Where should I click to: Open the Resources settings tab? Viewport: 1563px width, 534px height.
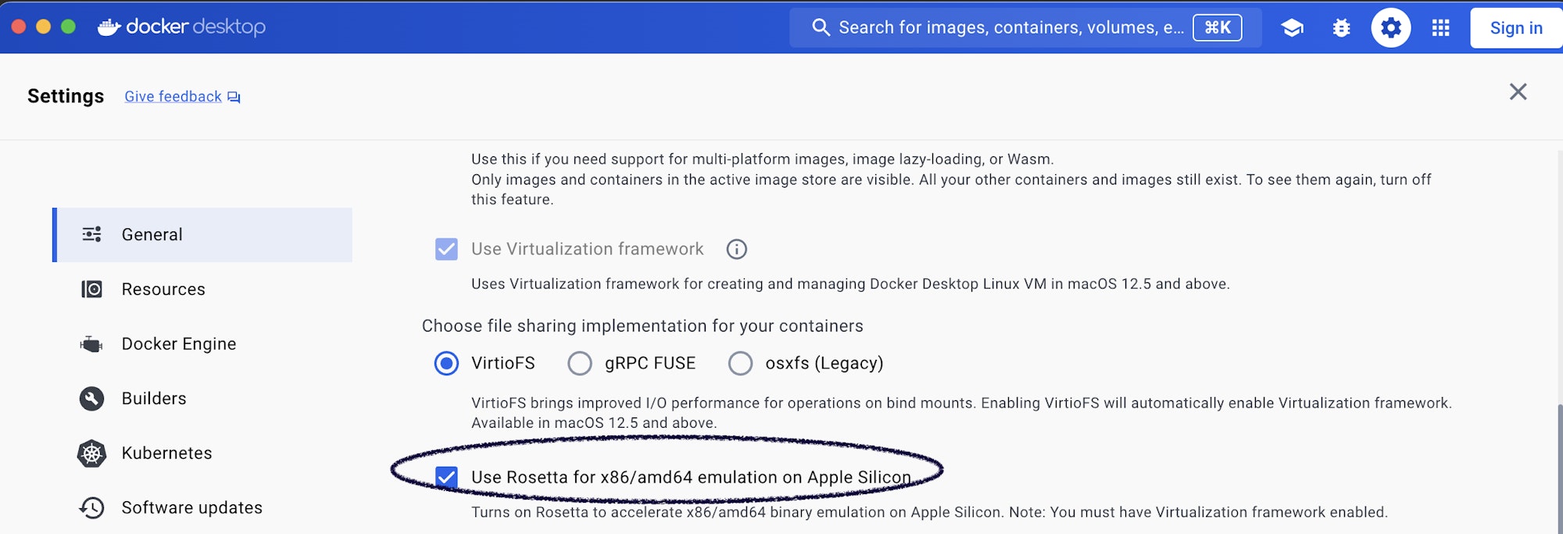(x=202, y=289)
